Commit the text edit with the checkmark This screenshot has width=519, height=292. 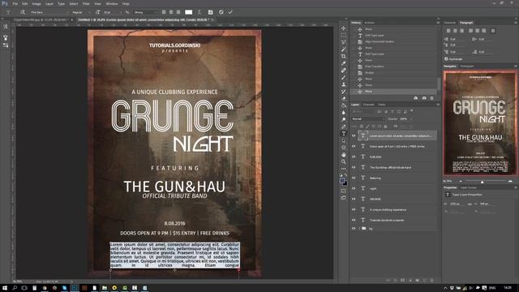pos(230,12)
